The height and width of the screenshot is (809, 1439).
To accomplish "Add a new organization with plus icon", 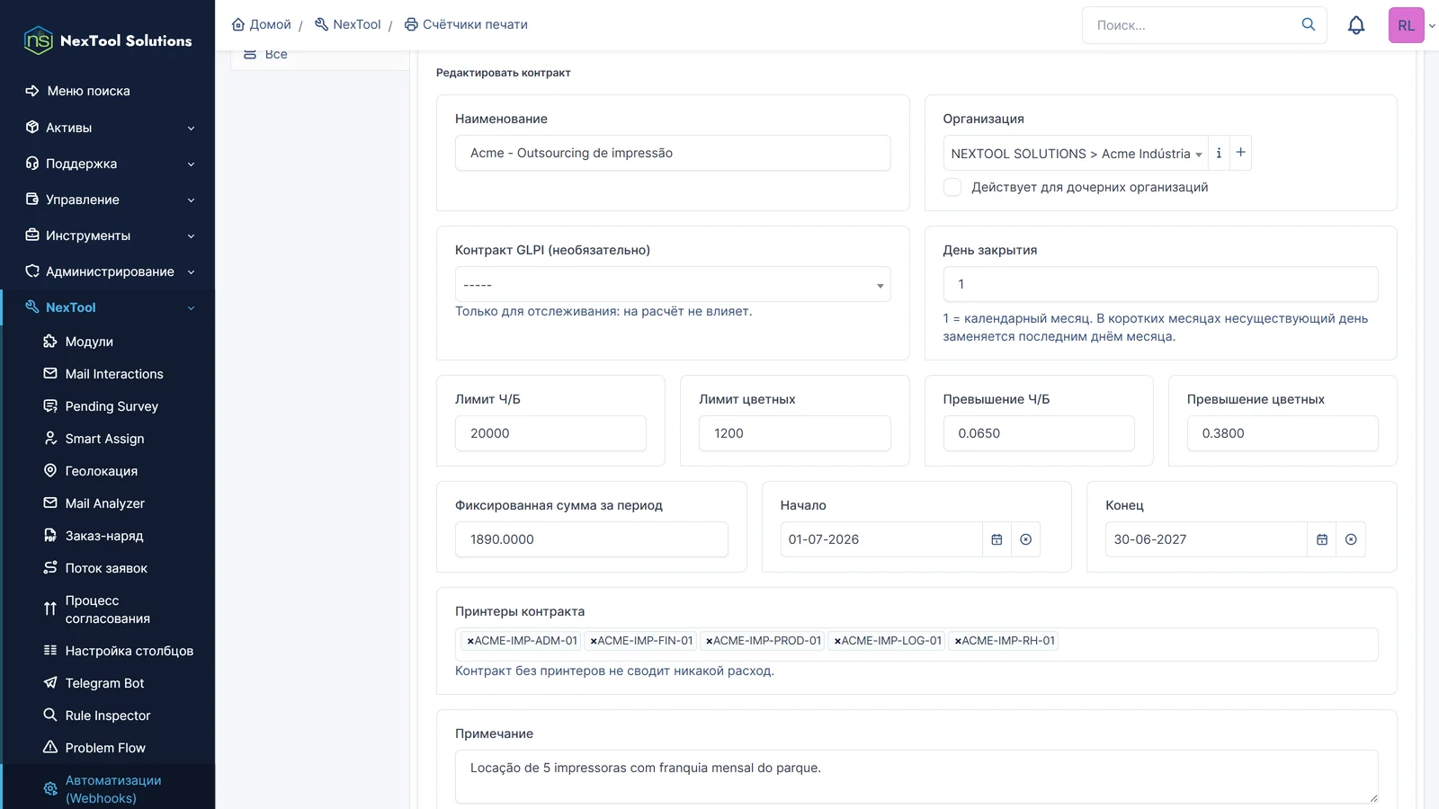I will 1240,153.
